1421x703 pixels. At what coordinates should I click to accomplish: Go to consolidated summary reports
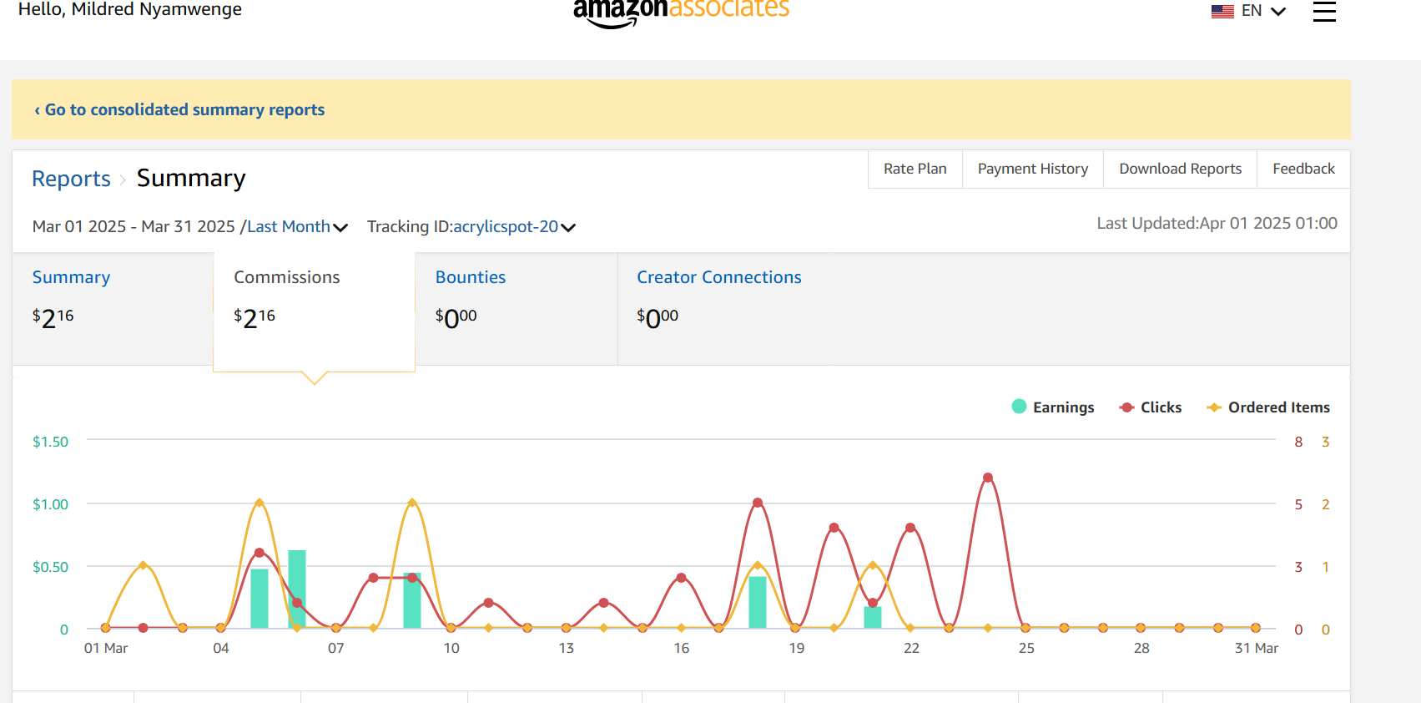(179, 109)
